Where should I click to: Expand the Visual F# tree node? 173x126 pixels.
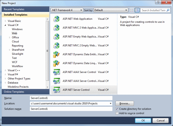pos(5,74)
